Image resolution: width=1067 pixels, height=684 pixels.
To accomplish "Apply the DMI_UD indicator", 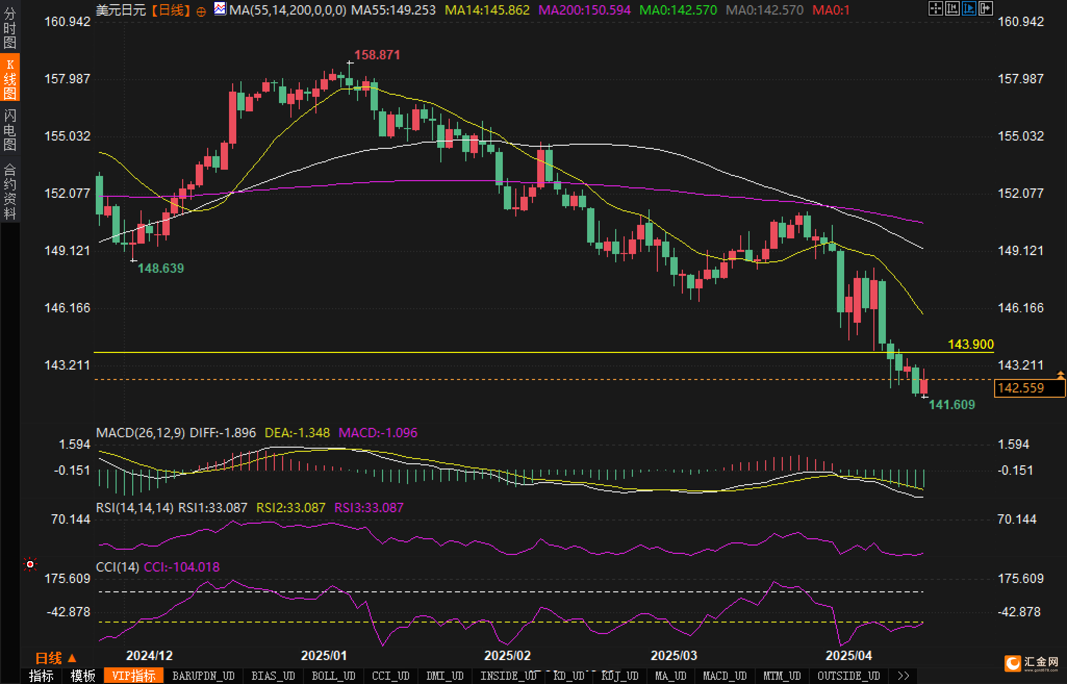I will (x=445, y=676).
